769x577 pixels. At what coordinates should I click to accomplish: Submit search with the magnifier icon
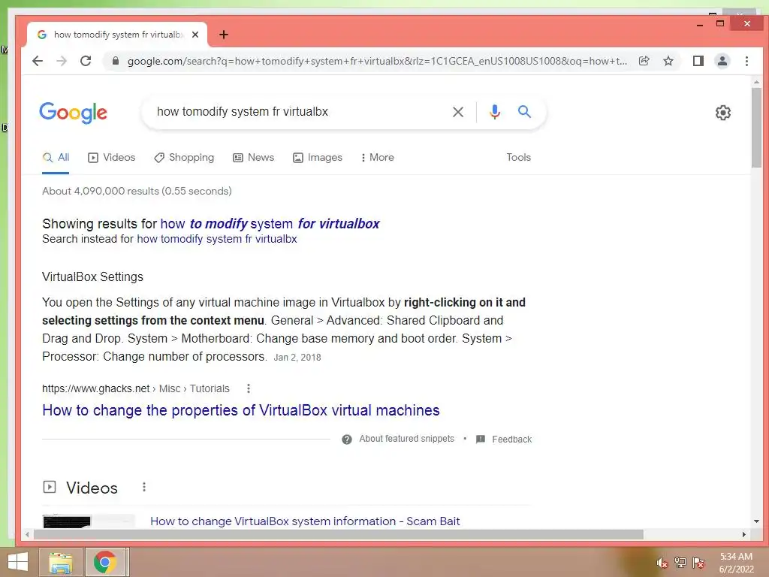coord(524,111)
